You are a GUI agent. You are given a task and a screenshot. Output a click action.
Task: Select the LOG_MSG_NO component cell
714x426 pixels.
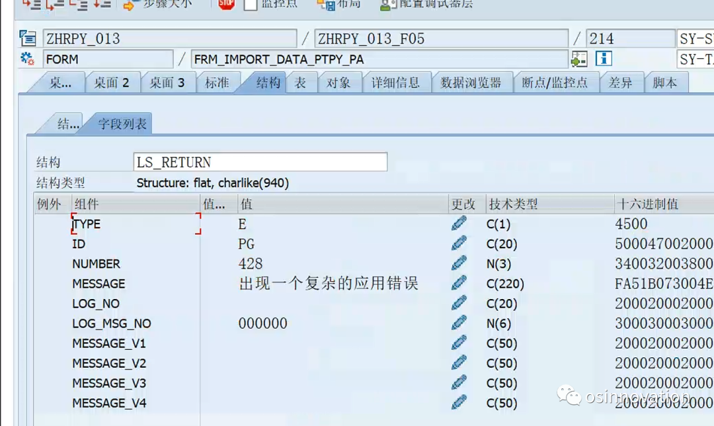pos(136,323)
